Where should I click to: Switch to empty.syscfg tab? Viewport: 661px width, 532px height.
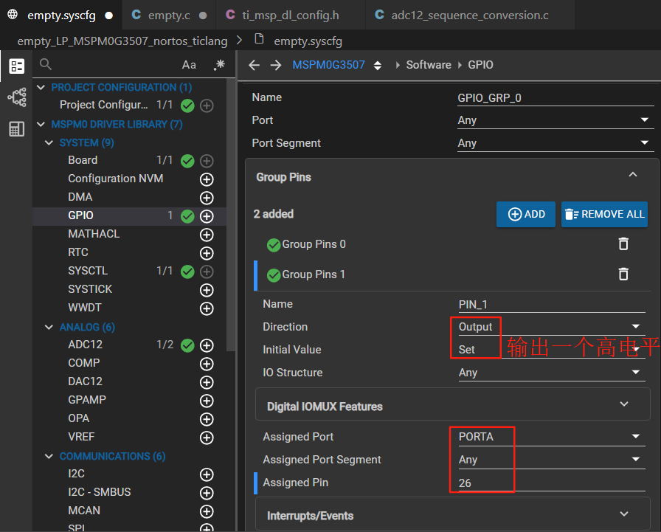point(61,15)
